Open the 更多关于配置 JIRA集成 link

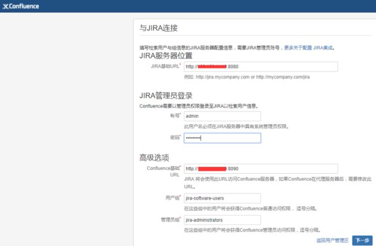pyautogui.click(x=308, y=47)
